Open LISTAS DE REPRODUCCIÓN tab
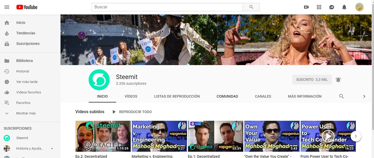The width and height of the screenshot is (374, 158). click(177, 96)
